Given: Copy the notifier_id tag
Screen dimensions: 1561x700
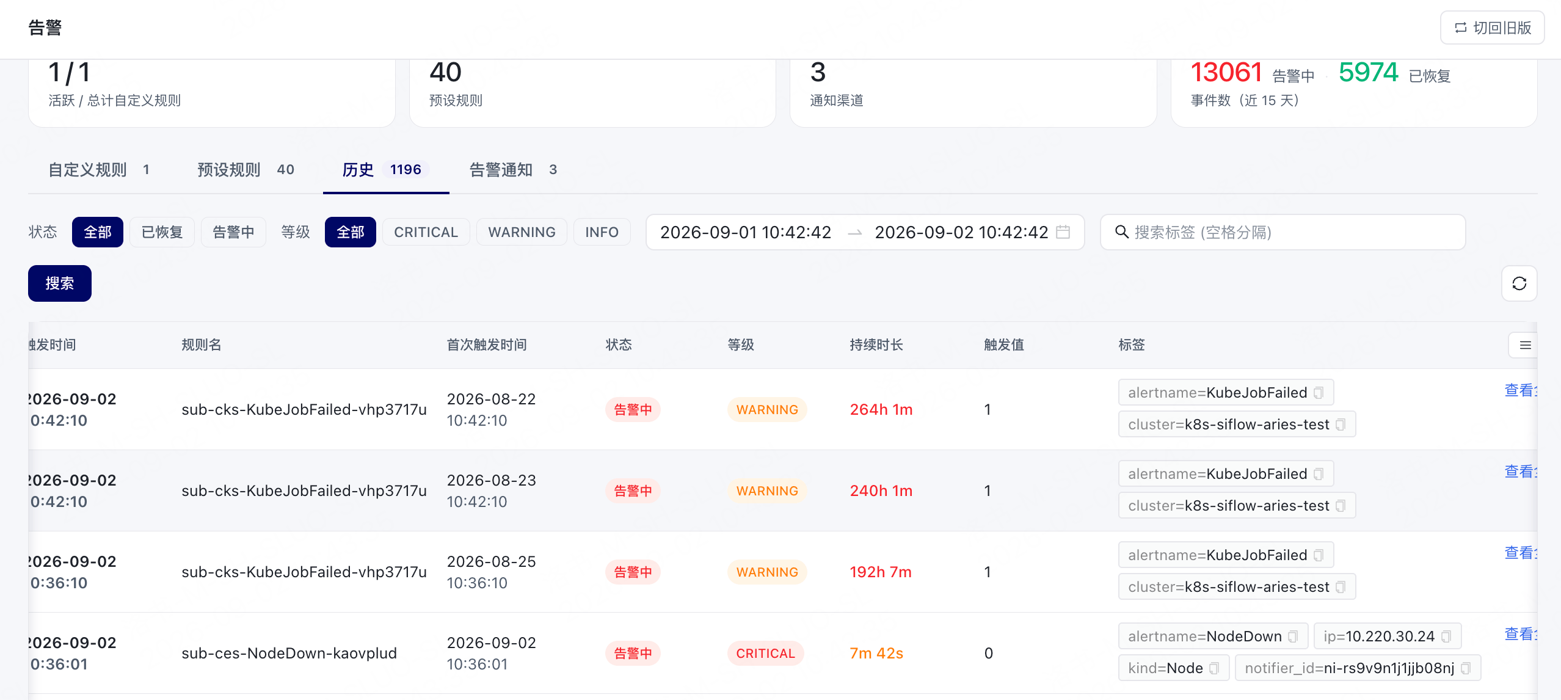Looking at the screenshot, I should pyautogui.click(x=1466, y=668).
